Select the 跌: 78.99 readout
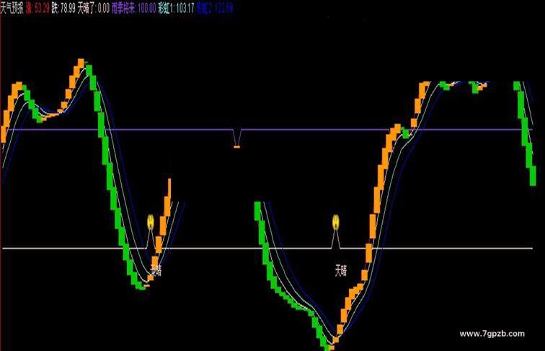 63,9
